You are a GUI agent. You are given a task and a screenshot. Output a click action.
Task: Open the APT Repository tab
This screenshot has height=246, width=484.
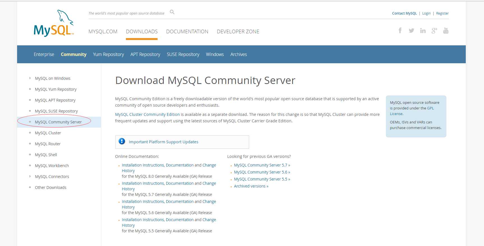pos(145,54)
